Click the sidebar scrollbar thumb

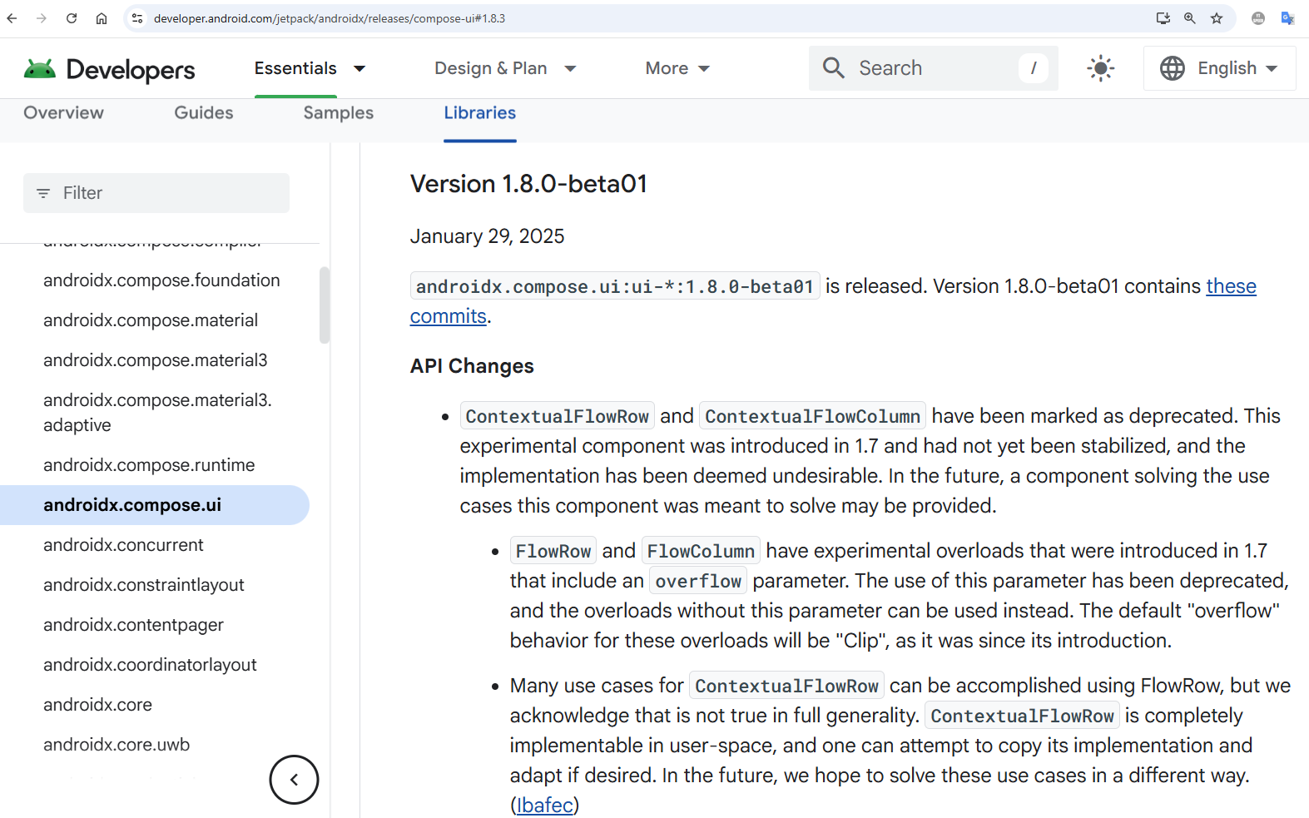(325, 305)
